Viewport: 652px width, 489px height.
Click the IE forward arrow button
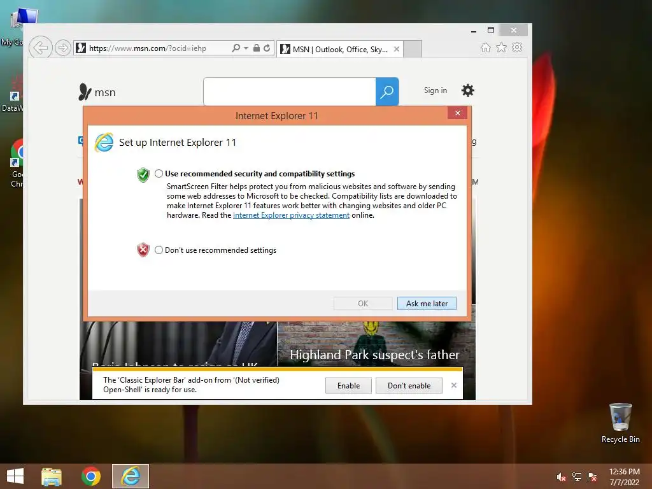click(63, 48)
